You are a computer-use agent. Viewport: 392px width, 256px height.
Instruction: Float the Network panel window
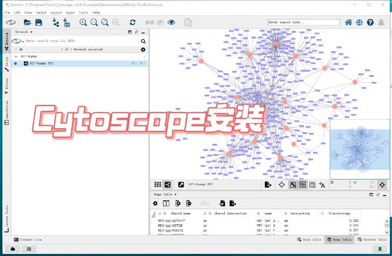pyautogui.click(x=130, y=32)
